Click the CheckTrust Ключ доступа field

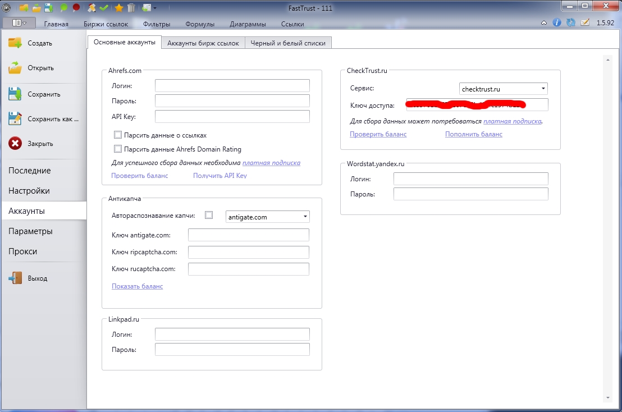pyautogui.click(x=477, y=105)
